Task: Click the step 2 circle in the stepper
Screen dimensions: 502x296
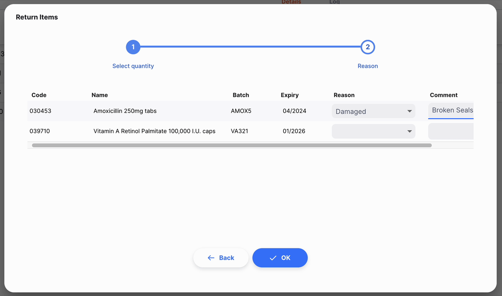Action: point(368,47)
